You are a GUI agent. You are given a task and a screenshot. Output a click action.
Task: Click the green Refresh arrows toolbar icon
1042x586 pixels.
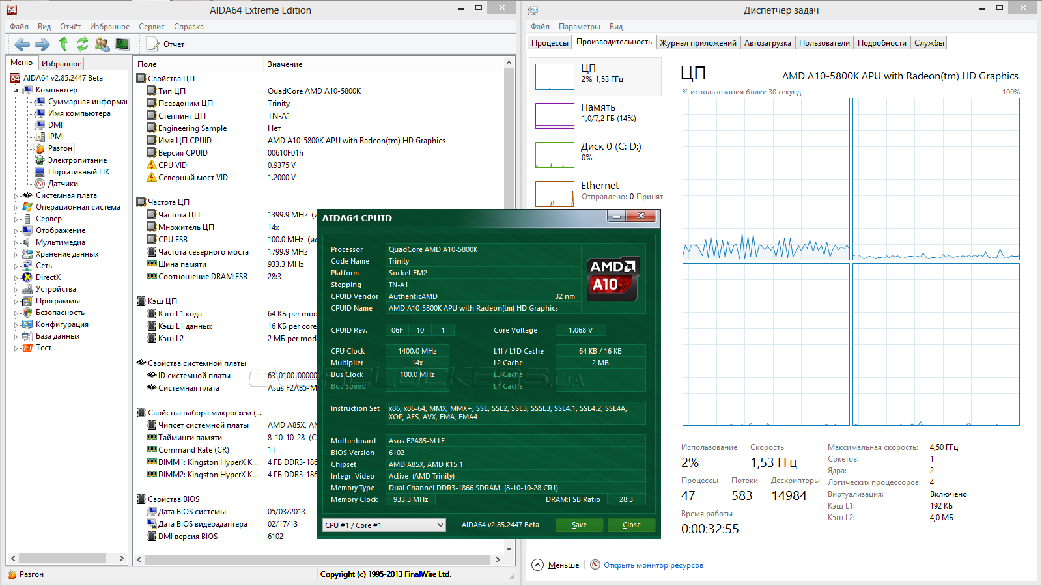83,44
